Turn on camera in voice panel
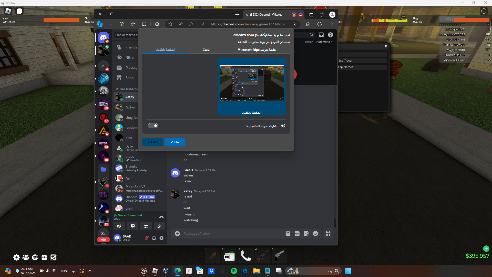492x277 pixels. pyautogui.click(x=119, y=226)
